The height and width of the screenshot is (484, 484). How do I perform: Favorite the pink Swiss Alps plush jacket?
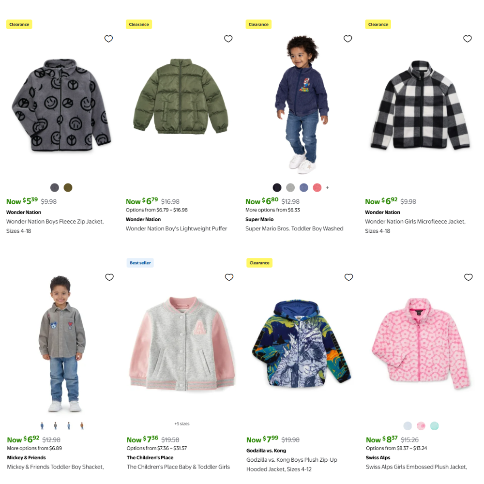tap(468, 277)
